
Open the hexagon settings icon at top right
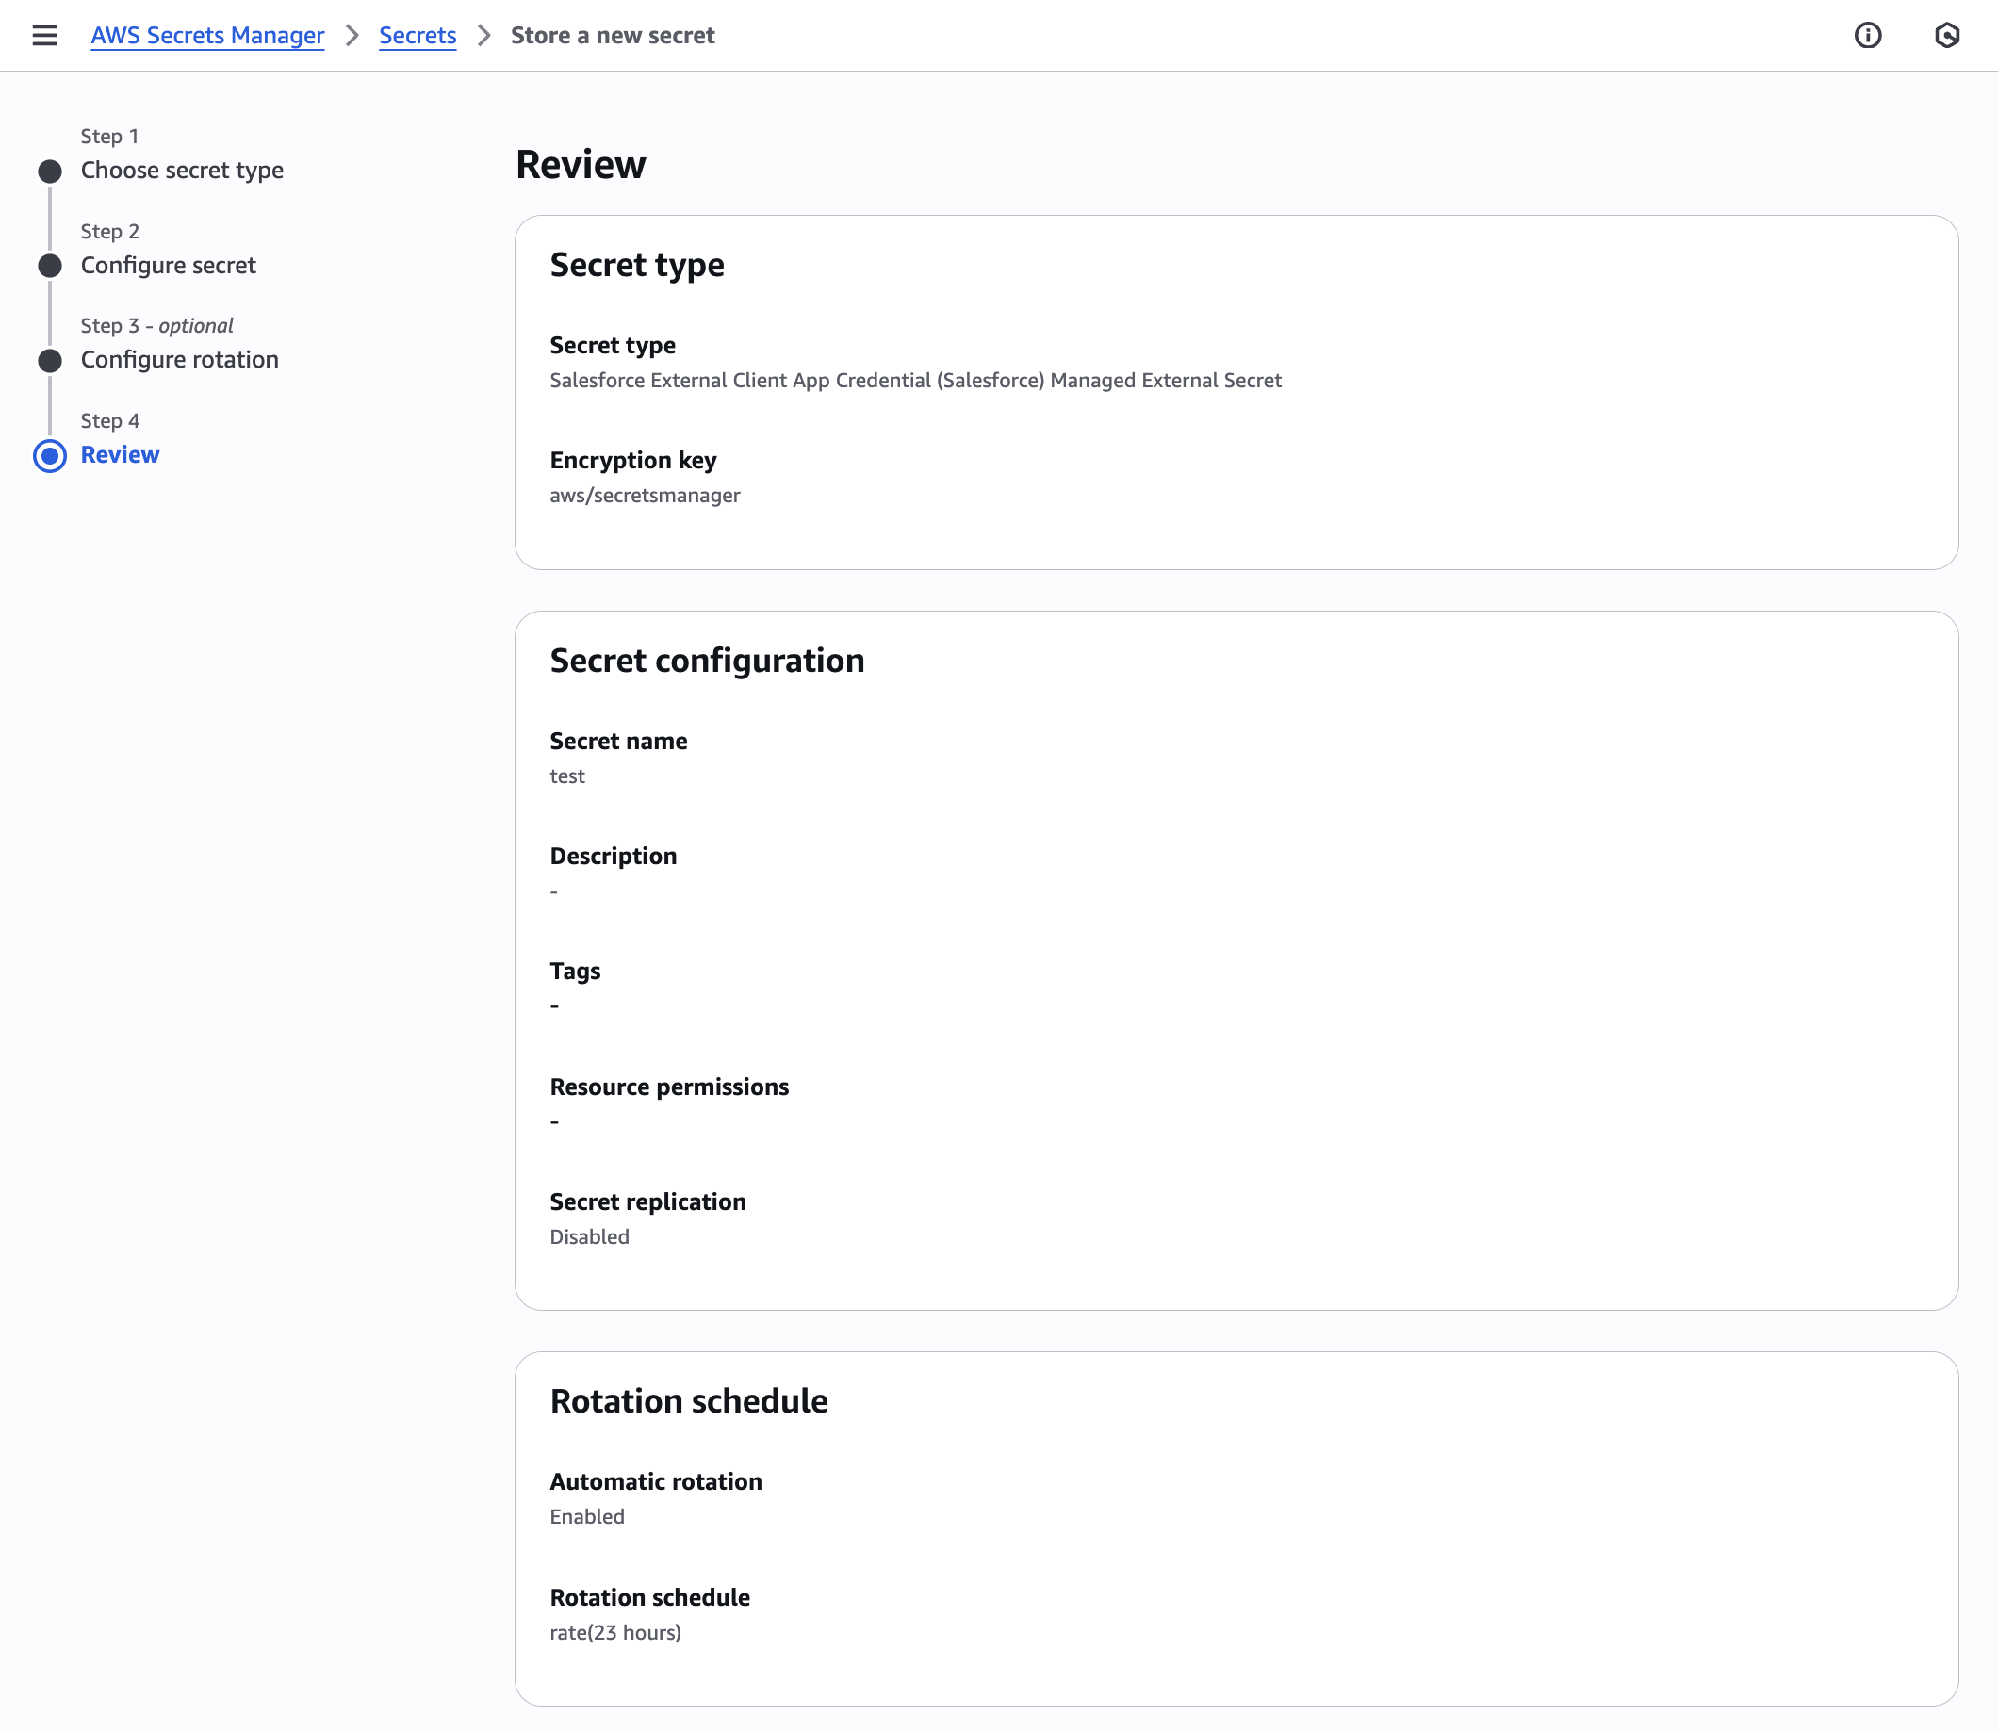pyautogui.click(x=1947, y=36)
